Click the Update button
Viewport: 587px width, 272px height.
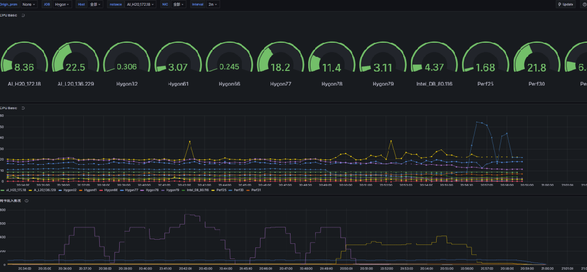[566, 4]
